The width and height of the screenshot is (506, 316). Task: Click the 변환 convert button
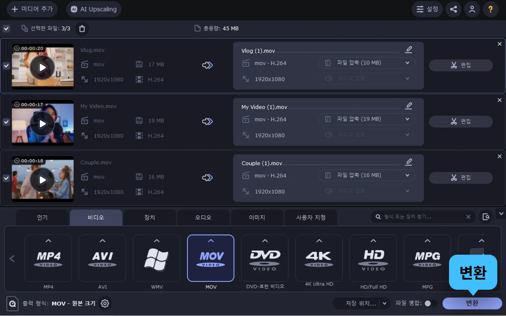pos(472,303)
